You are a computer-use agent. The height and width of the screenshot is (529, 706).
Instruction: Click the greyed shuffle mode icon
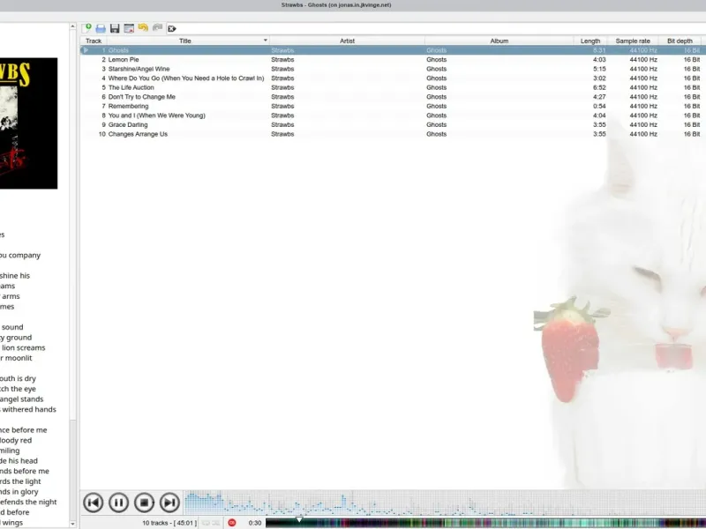[216, 523]
